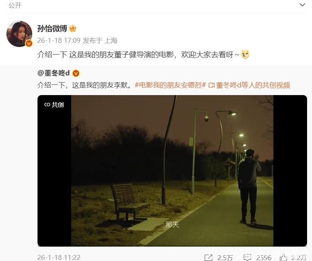
Task: Open the 孙怡微博 username link
Action: coord(52,28)
